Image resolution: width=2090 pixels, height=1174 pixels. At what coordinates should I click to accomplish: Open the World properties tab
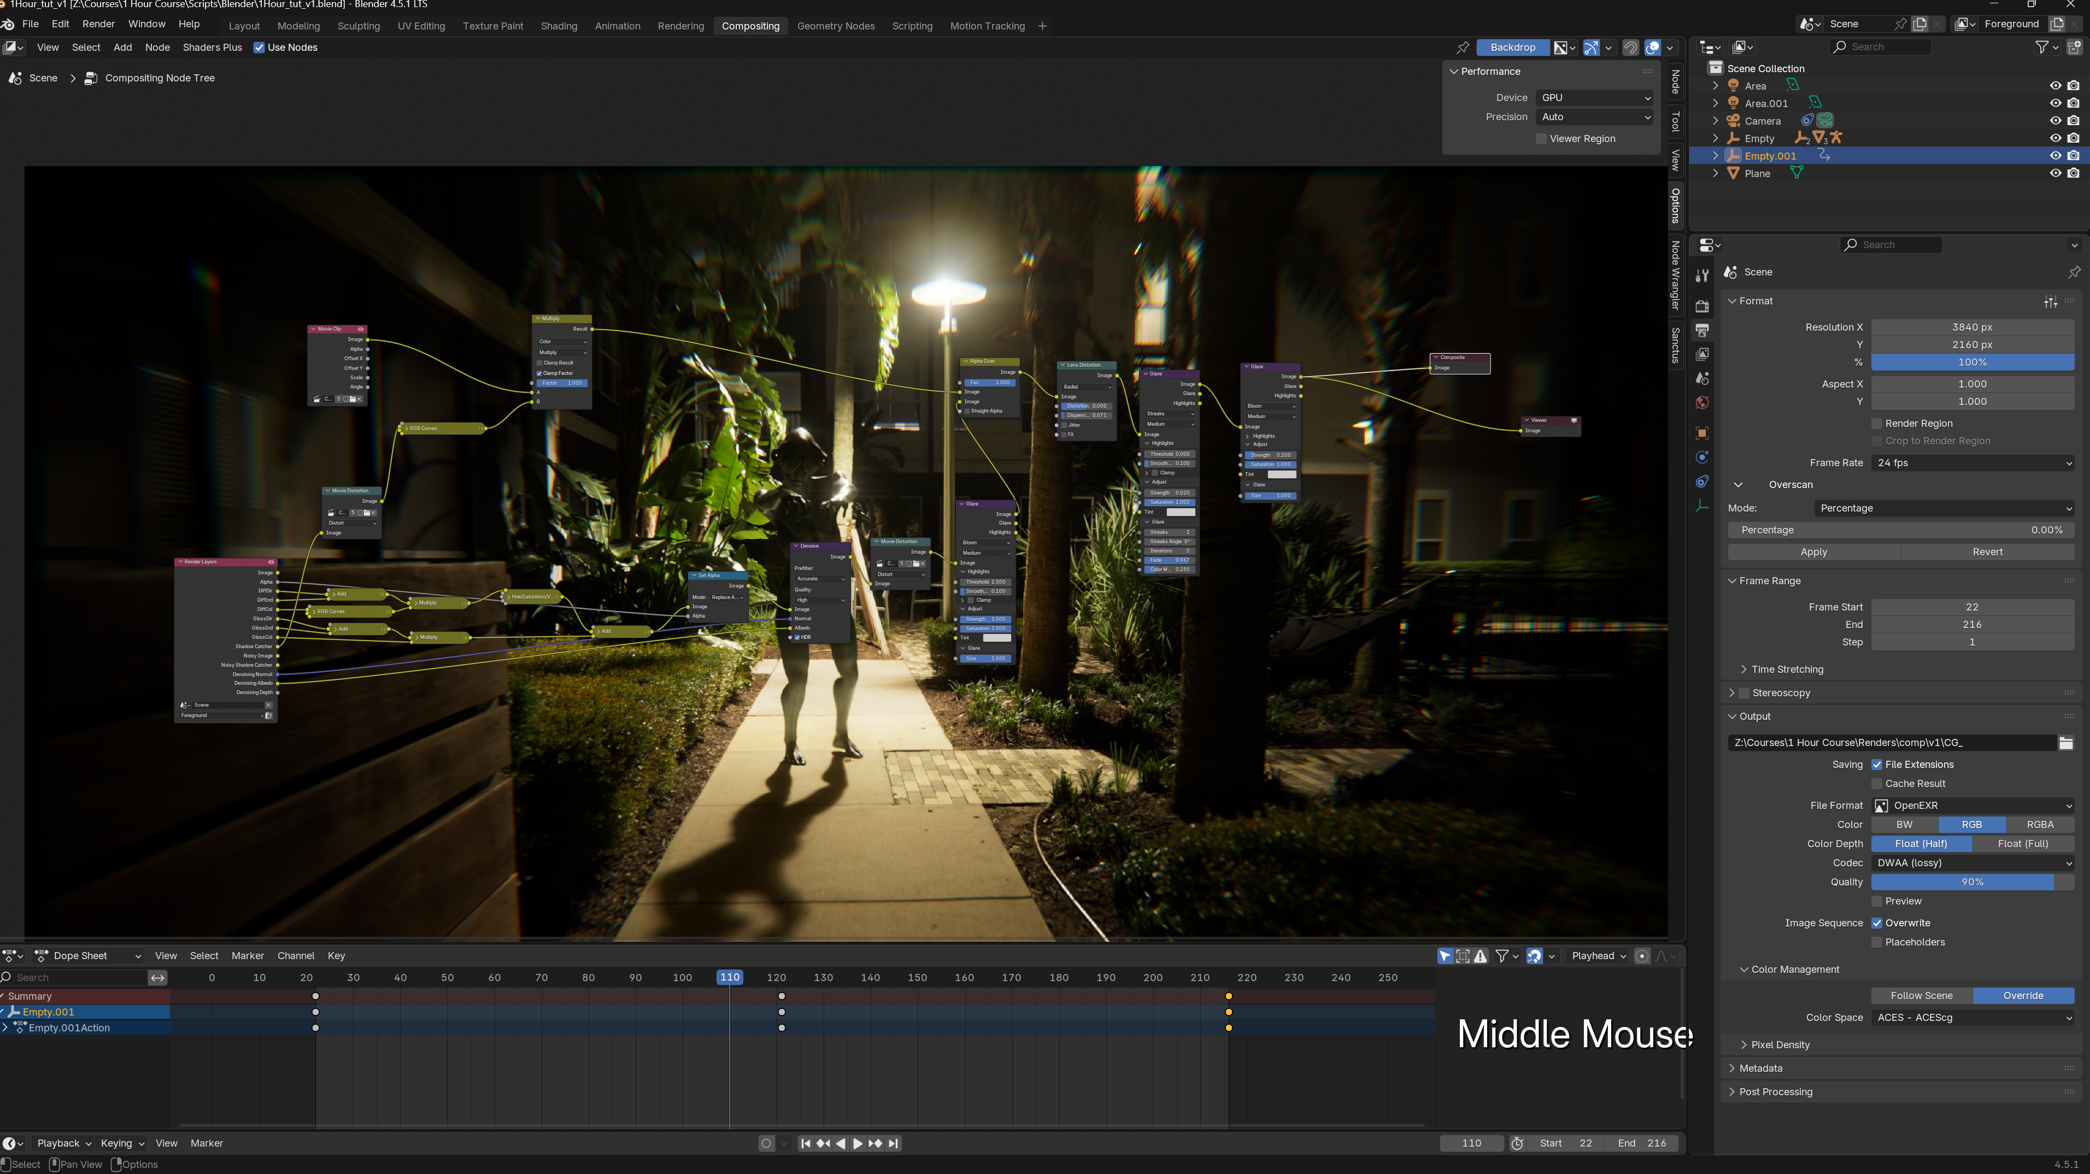coord(1702,403)
